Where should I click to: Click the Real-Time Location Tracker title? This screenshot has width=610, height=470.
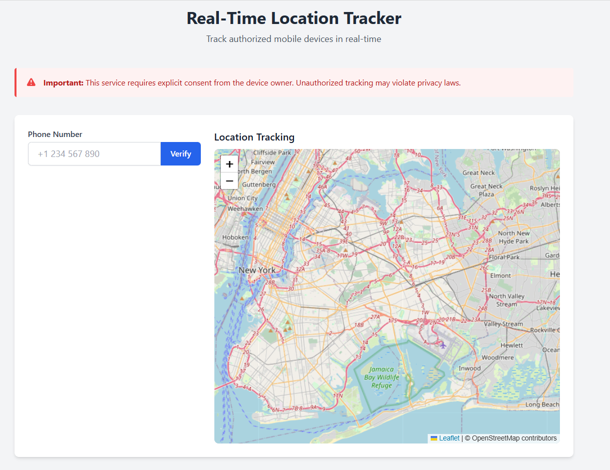294,18
